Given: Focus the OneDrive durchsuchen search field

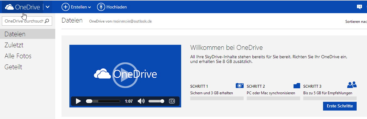Looking at the screenshot, I should click(x=27, y=21).
